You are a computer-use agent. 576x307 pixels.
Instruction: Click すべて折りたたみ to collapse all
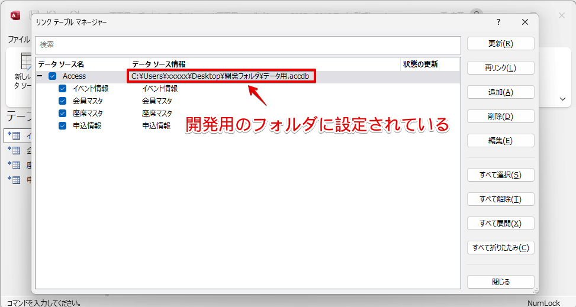pyautogui.click(x=500, y=248)
